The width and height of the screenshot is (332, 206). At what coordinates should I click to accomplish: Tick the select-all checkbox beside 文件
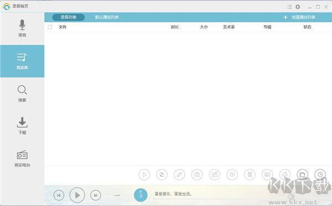(x=50, y=27)
